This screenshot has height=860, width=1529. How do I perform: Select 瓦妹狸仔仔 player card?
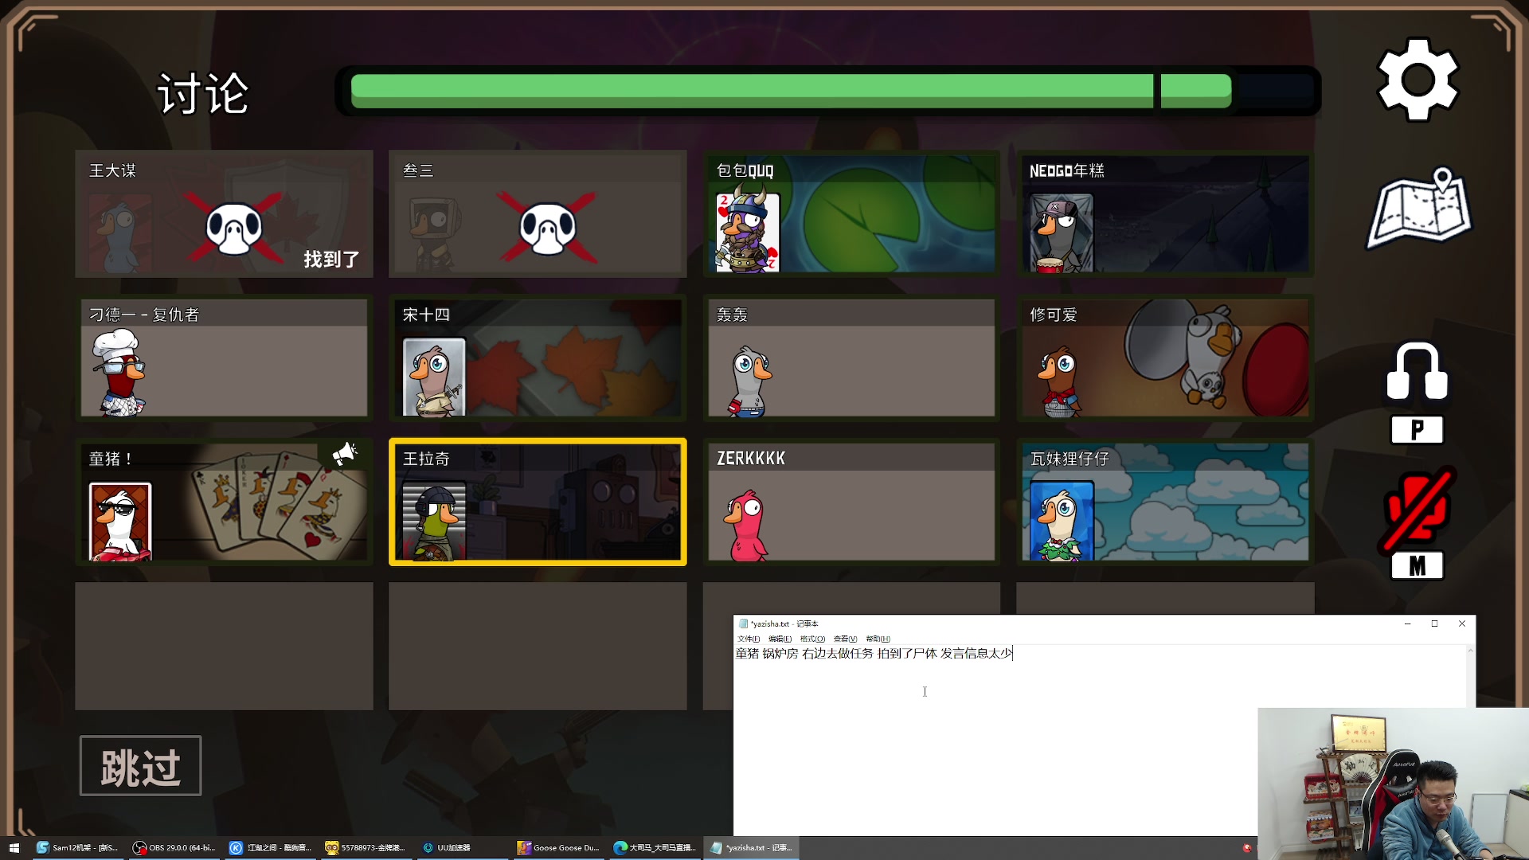point(1165,502)
